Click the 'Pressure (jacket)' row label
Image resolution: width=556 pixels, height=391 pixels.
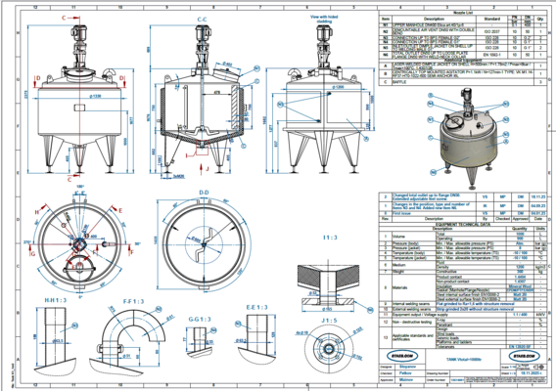pyautogui.click(x=406, y=248)
